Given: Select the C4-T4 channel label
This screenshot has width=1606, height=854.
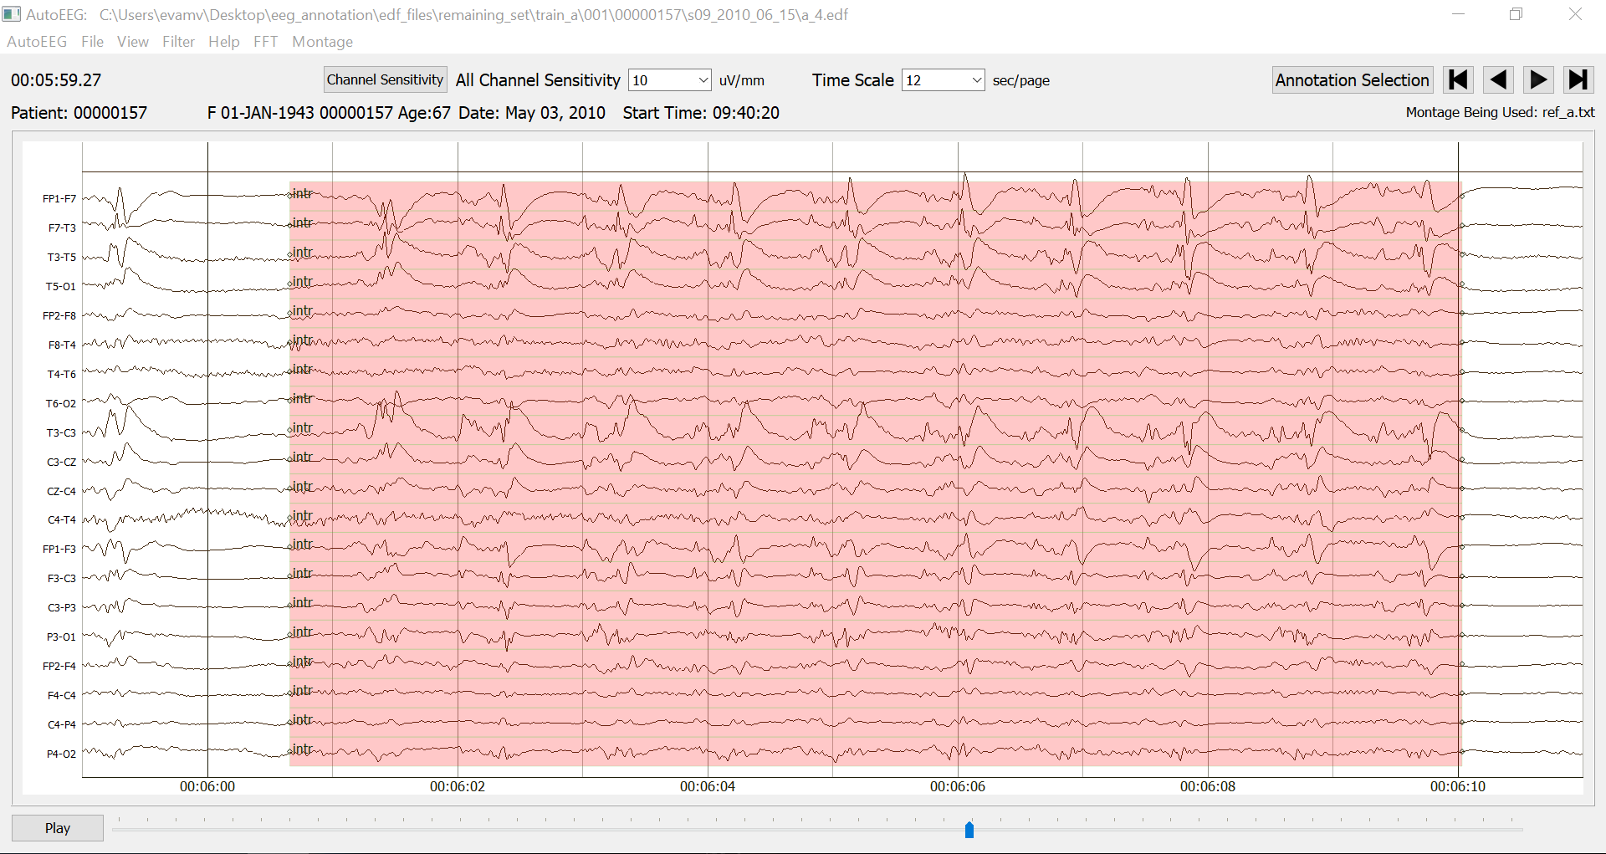Looking at the screenshot, I should coord(62,520).
